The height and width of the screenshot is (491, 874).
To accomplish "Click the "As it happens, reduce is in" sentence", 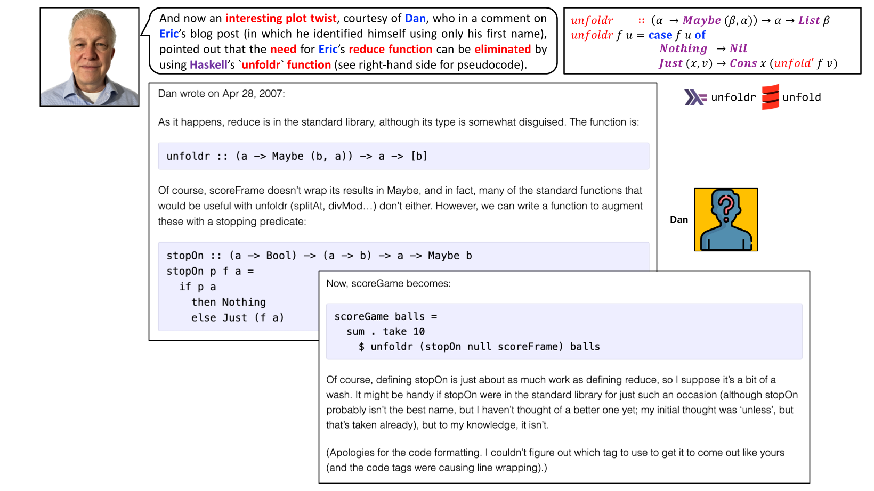I will [399, 122].
